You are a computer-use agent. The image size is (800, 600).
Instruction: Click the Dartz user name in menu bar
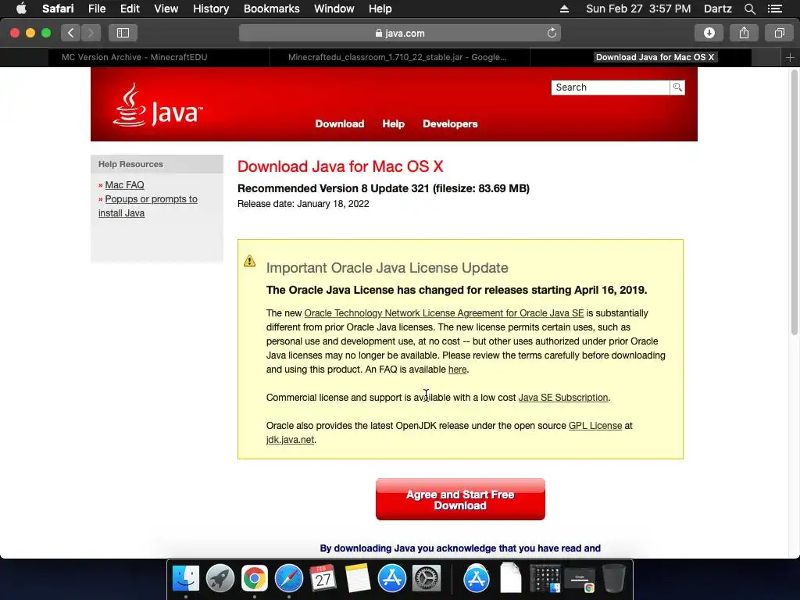717,9
